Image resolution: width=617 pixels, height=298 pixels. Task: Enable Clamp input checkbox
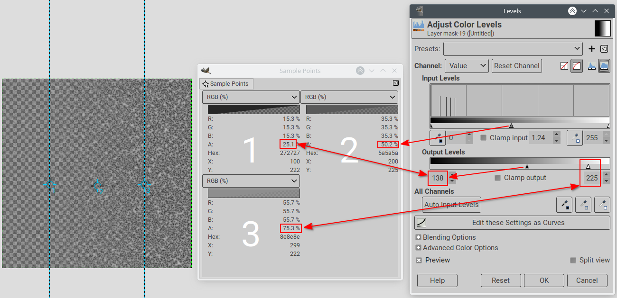click(484, 138)
